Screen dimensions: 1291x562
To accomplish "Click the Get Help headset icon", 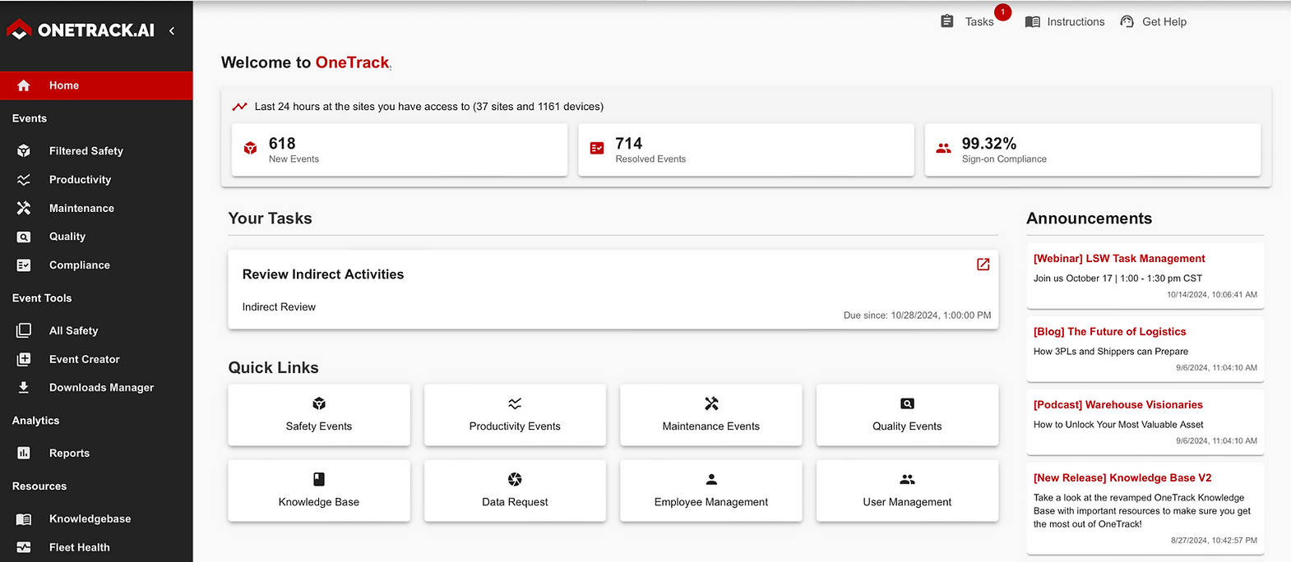I will [1127, 22].
